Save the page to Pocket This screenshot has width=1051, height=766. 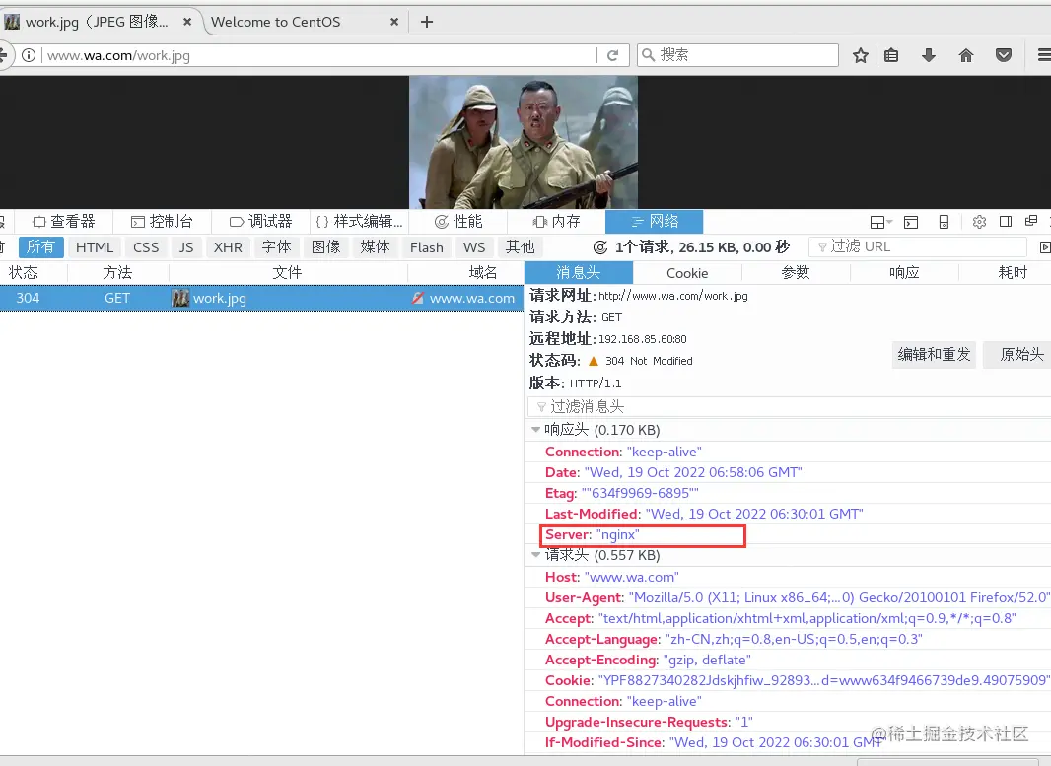tap(1004, 56)
